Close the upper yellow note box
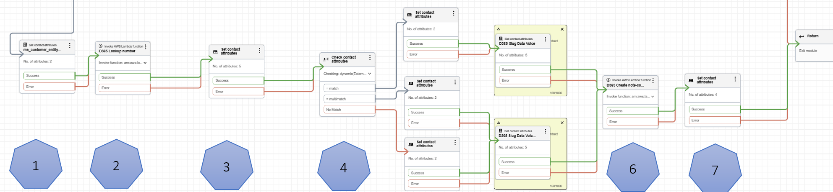833x192 pixels. click(562, 29)
